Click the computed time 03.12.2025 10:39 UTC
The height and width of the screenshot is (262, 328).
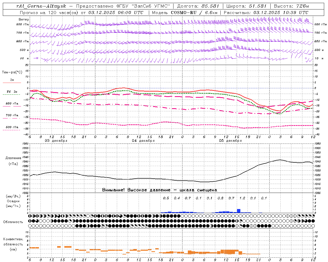tap(281, 13)
